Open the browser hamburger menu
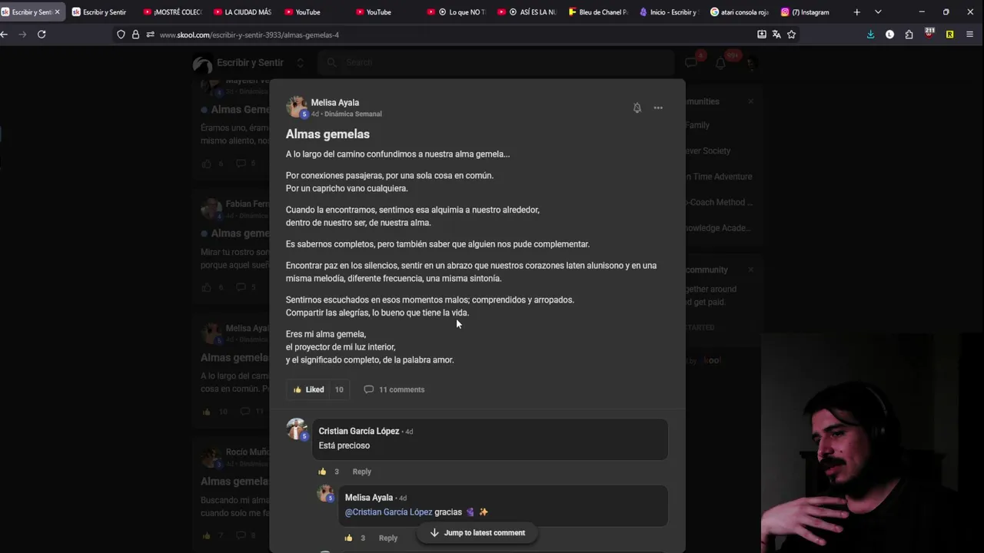The height and width of the screenshot is (553, 984). (969, 35)
